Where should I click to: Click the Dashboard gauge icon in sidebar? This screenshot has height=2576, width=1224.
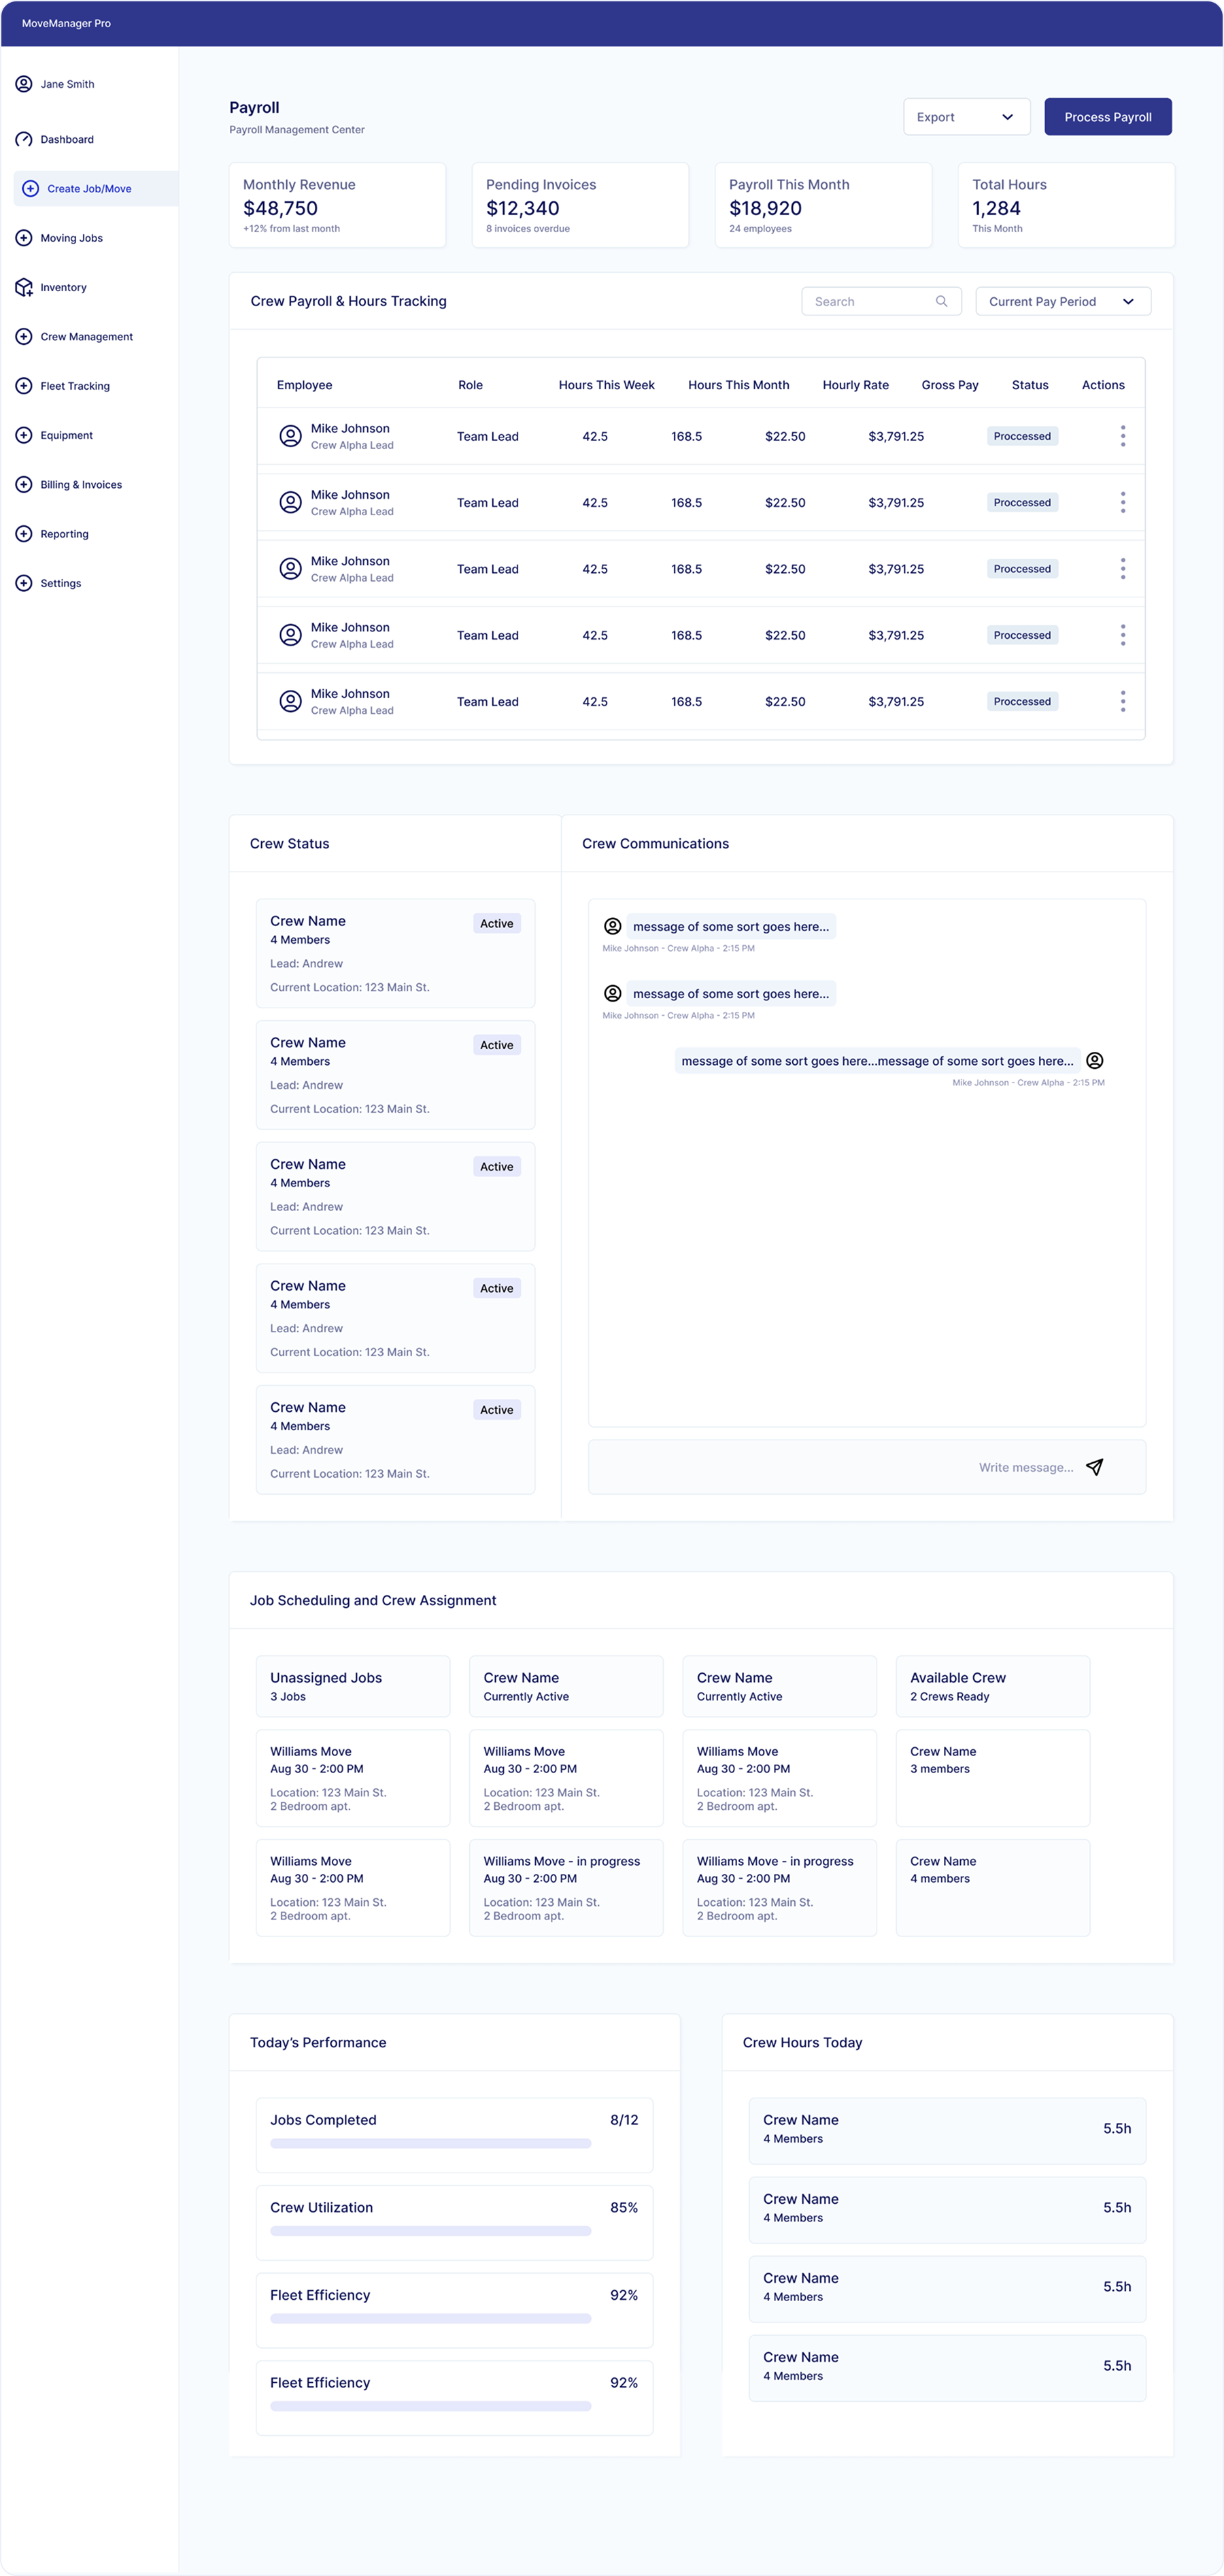click(24, 139)
